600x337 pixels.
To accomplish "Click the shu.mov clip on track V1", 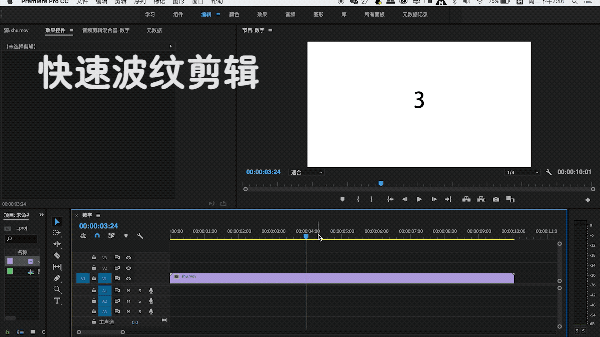I will pos(344,278).
